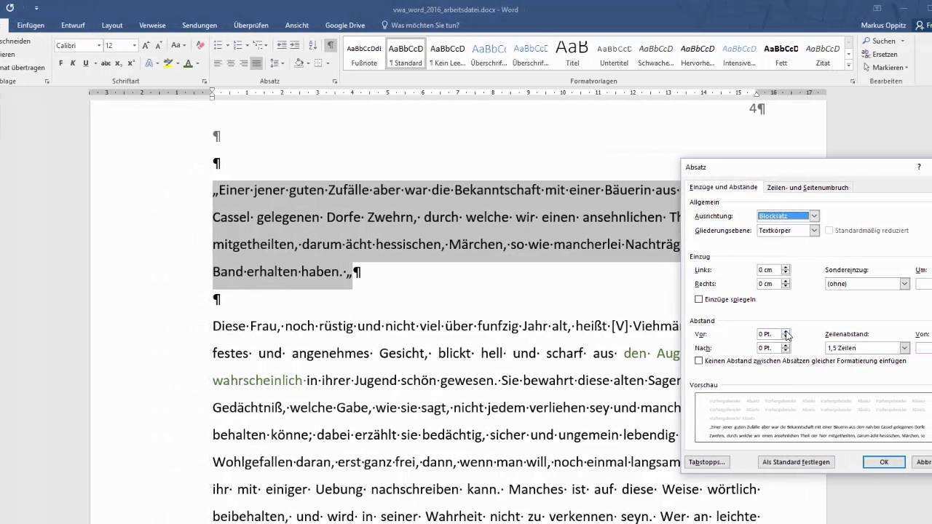
Task: Switch to 'Zeilen- und Seitenumbruch' tab
Action: pos(807,188)
